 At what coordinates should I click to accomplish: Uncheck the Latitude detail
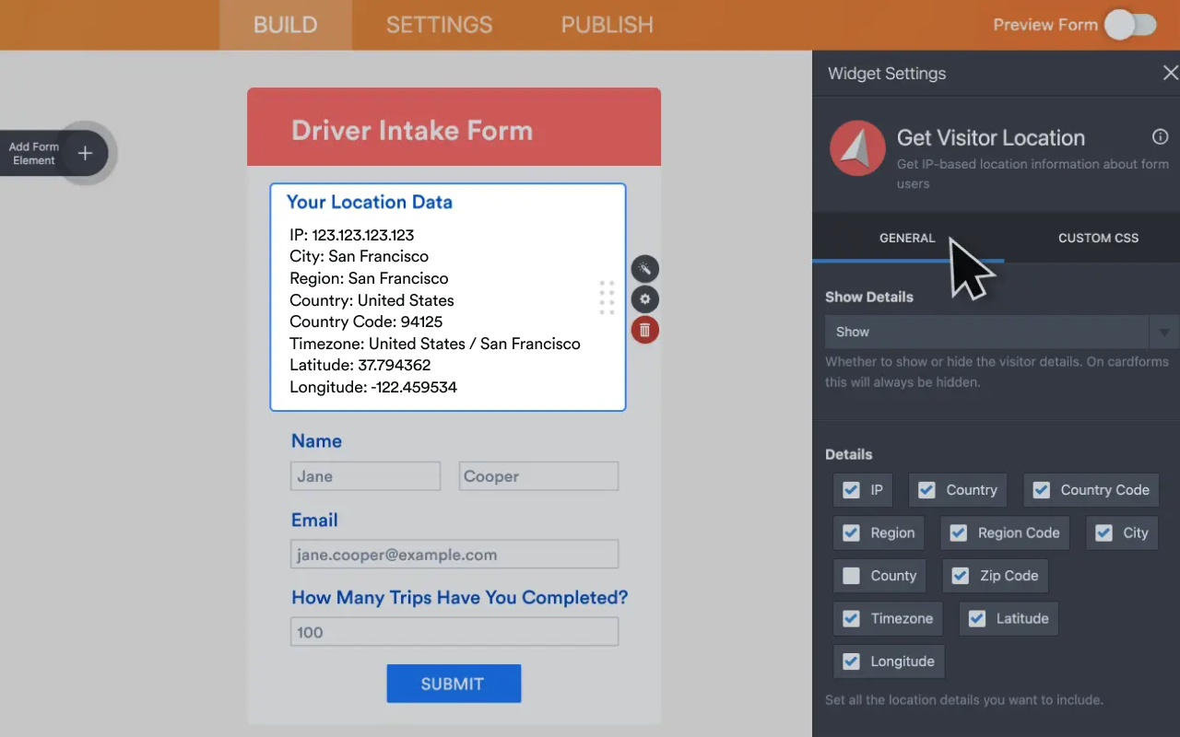pyautogui.click(x=976, y=618)
